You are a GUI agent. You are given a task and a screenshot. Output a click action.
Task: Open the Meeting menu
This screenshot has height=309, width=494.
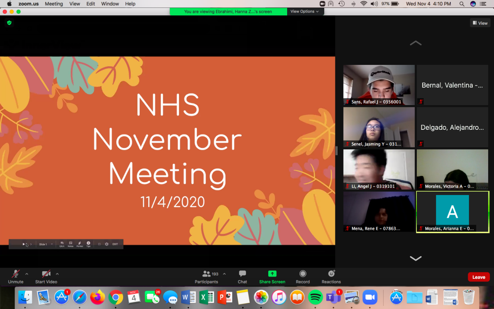point(54,4)
